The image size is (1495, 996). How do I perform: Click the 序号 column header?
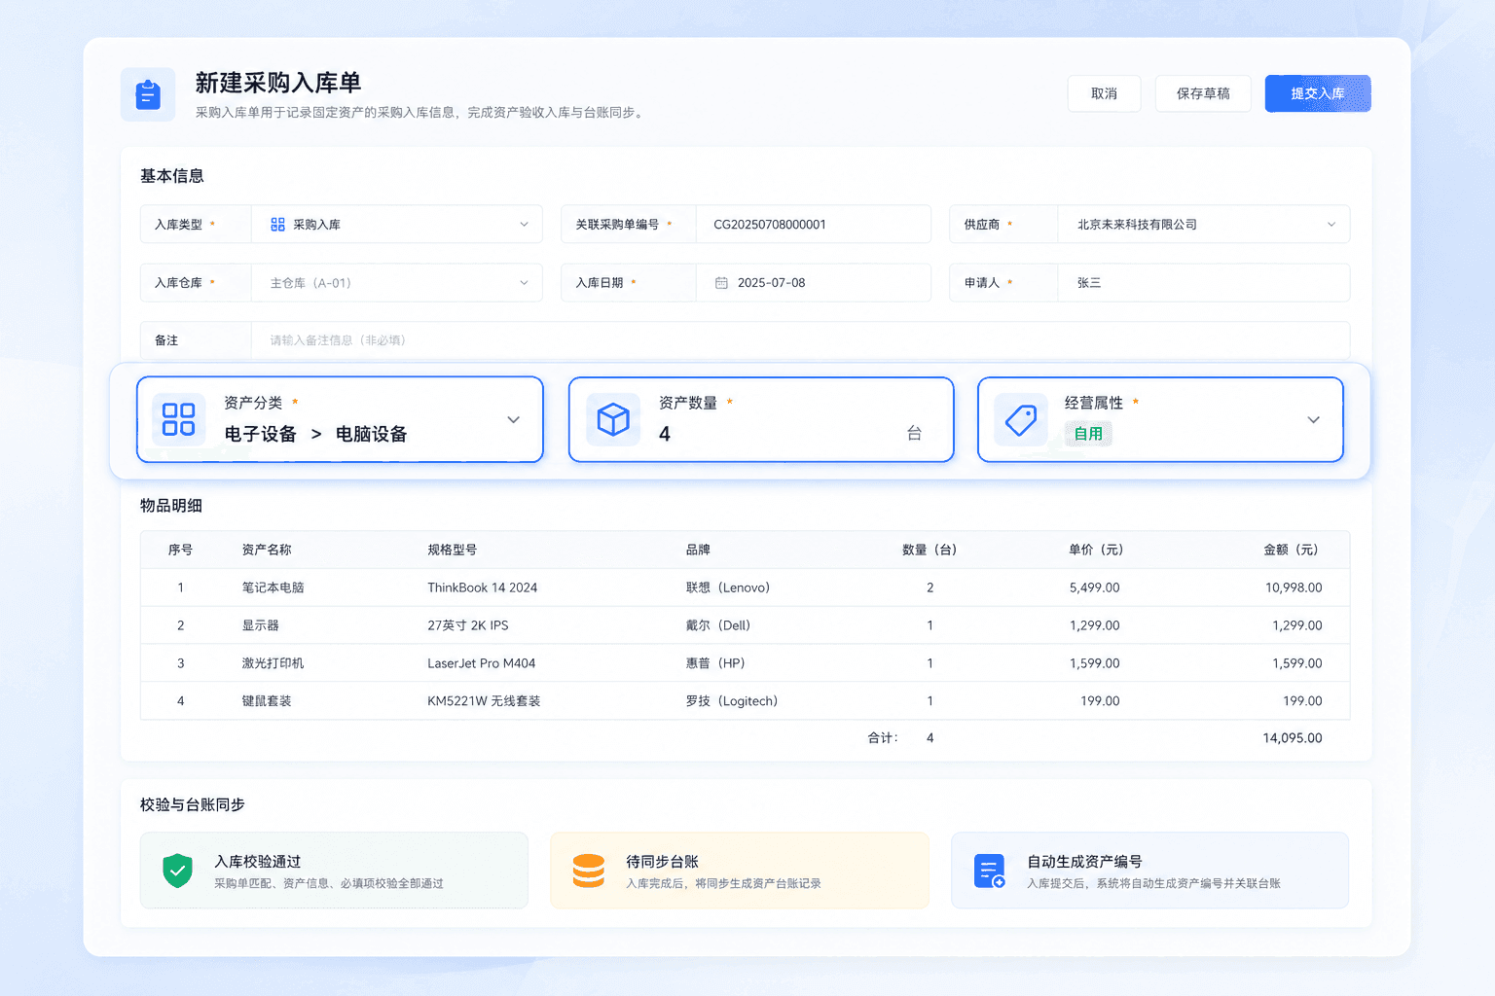180,550
